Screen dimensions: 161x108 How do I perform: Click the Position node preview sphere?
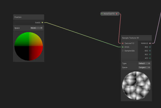point(29,46)
